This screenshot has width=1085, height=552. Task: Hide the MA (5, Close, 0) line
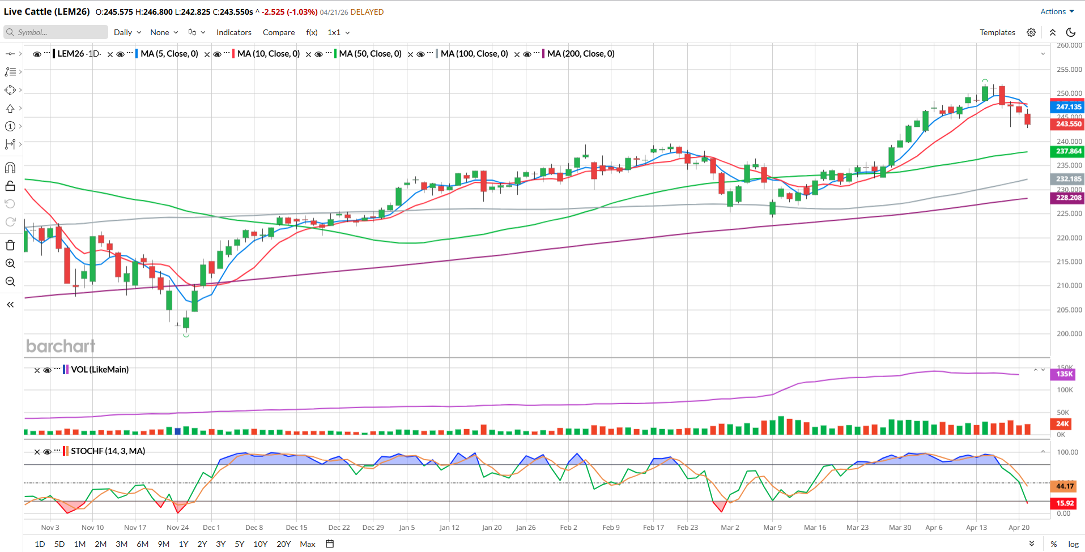120,54
